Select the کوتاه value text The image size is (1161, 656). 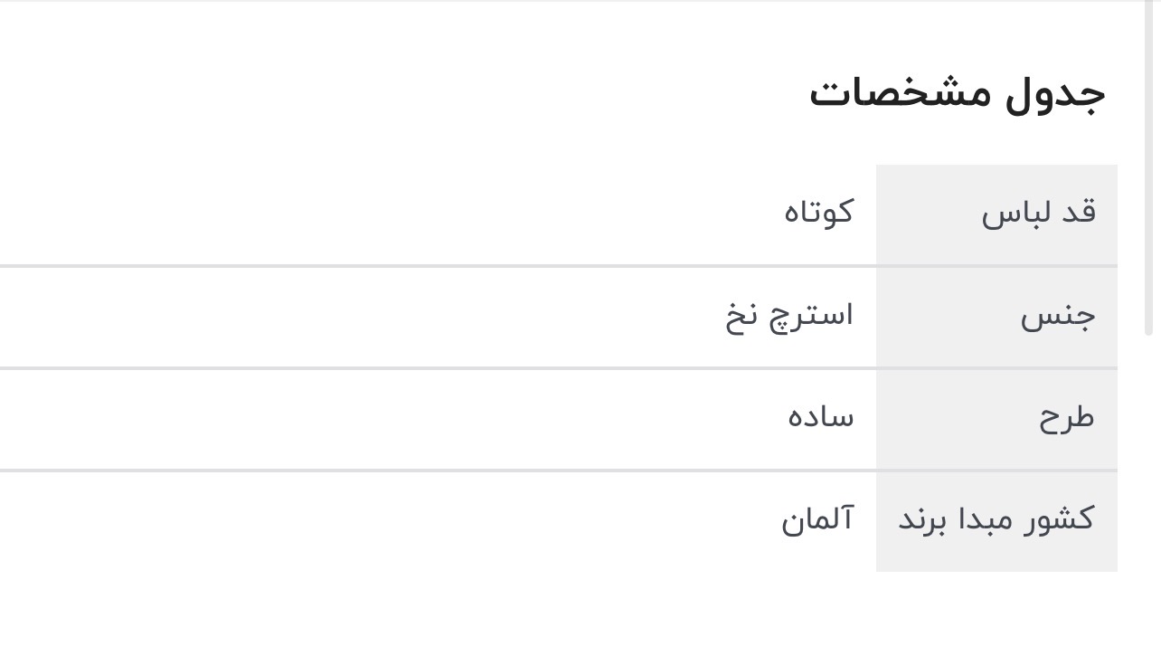click(818, 213)
